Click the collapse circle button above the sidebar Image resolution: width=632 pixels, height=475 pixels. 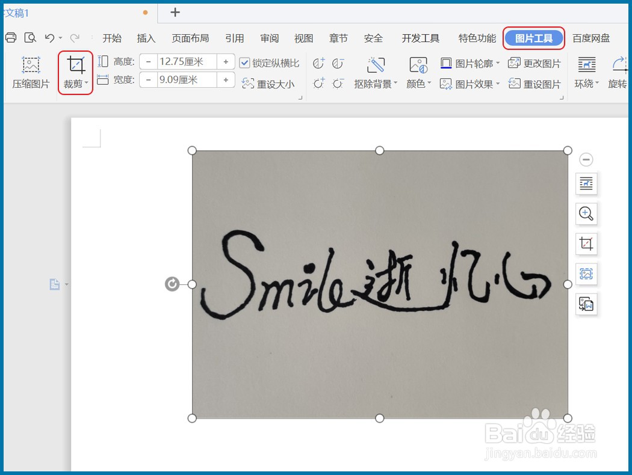click(x=586, y=159)
